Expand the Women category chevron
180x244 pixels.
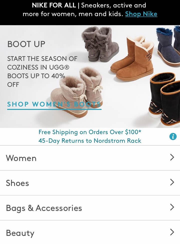coord(172,157)
